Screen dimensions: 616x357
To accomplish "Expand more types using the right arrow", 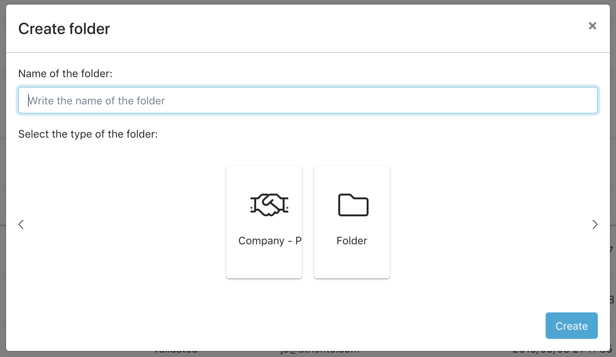I will 595,224.
